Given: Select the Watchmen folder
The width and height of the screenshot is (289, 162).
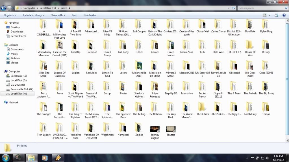Looking at the screenshot, I should pos(107,129).
